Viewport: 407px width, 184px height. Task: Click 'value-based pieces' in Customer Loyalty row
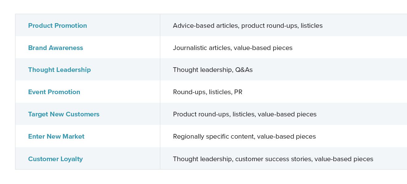344,159
